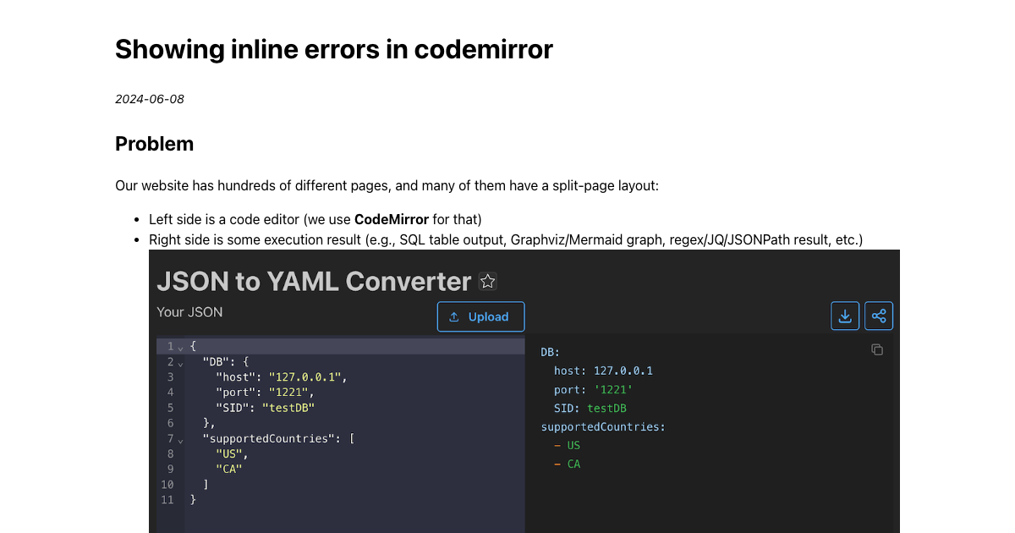1015x533 pixels.
Task: Click the US entry in the YAML output
Action: point(573,445)
